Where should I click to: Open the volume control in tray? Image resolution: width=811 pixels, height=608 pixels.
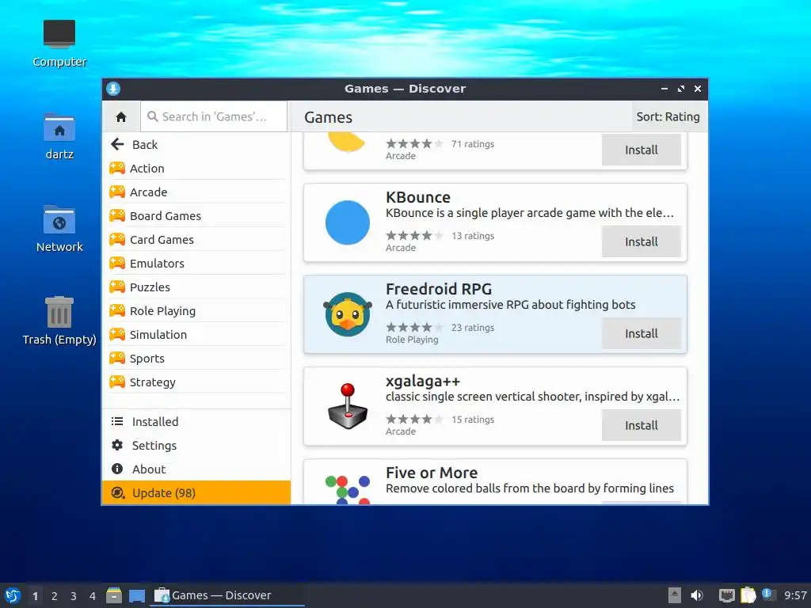click(697, 595)
